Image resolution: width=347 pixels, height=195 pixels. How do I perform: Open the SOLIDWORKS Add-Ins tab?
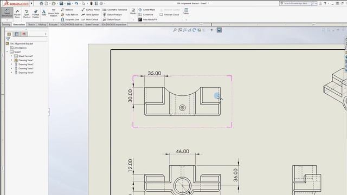pyautogui.click(x=71, y=24)
